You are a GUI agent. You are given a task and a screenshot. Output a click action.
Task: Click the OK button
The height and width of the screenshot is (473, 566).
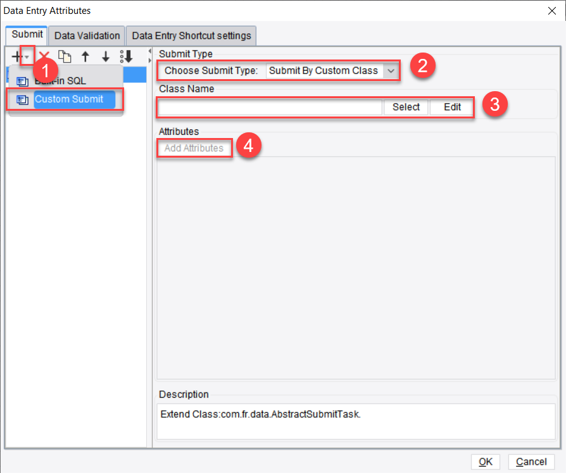[486, 462]
